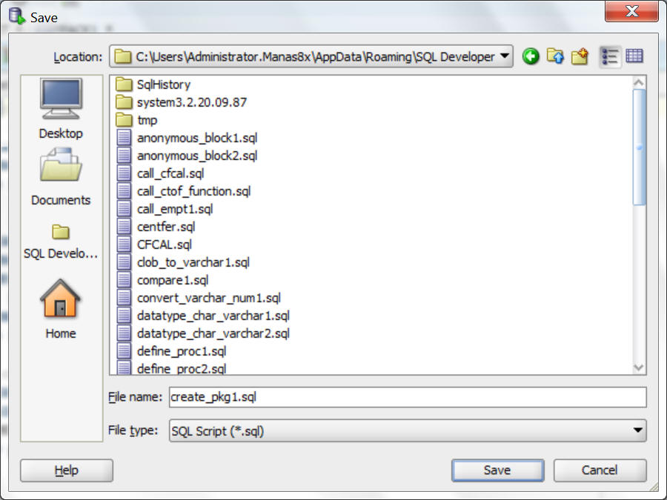Open Documents shortcut in sidebar

point(61,177)
